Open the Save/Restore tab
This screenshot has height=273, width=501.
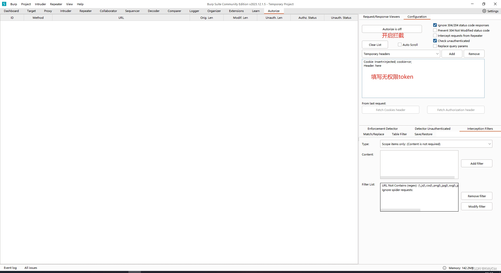[423, 134]
